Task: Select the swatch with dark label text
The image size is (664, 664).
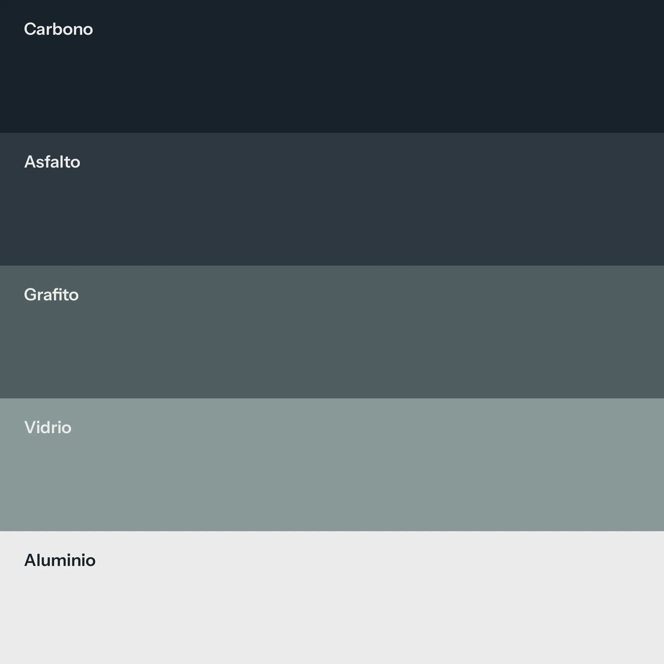Action: (332, 597)
